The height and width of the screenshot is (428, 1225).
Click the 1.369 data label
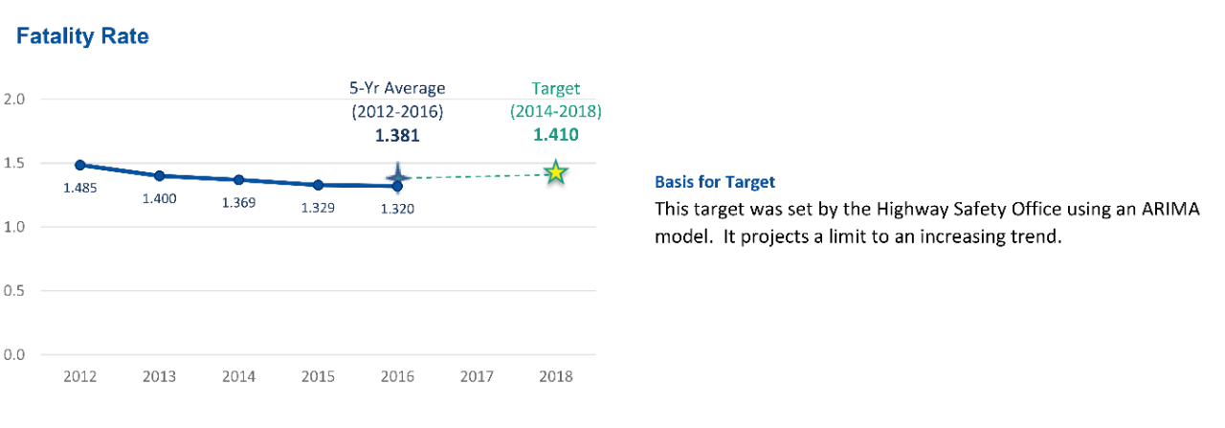[x=239, y=203]
